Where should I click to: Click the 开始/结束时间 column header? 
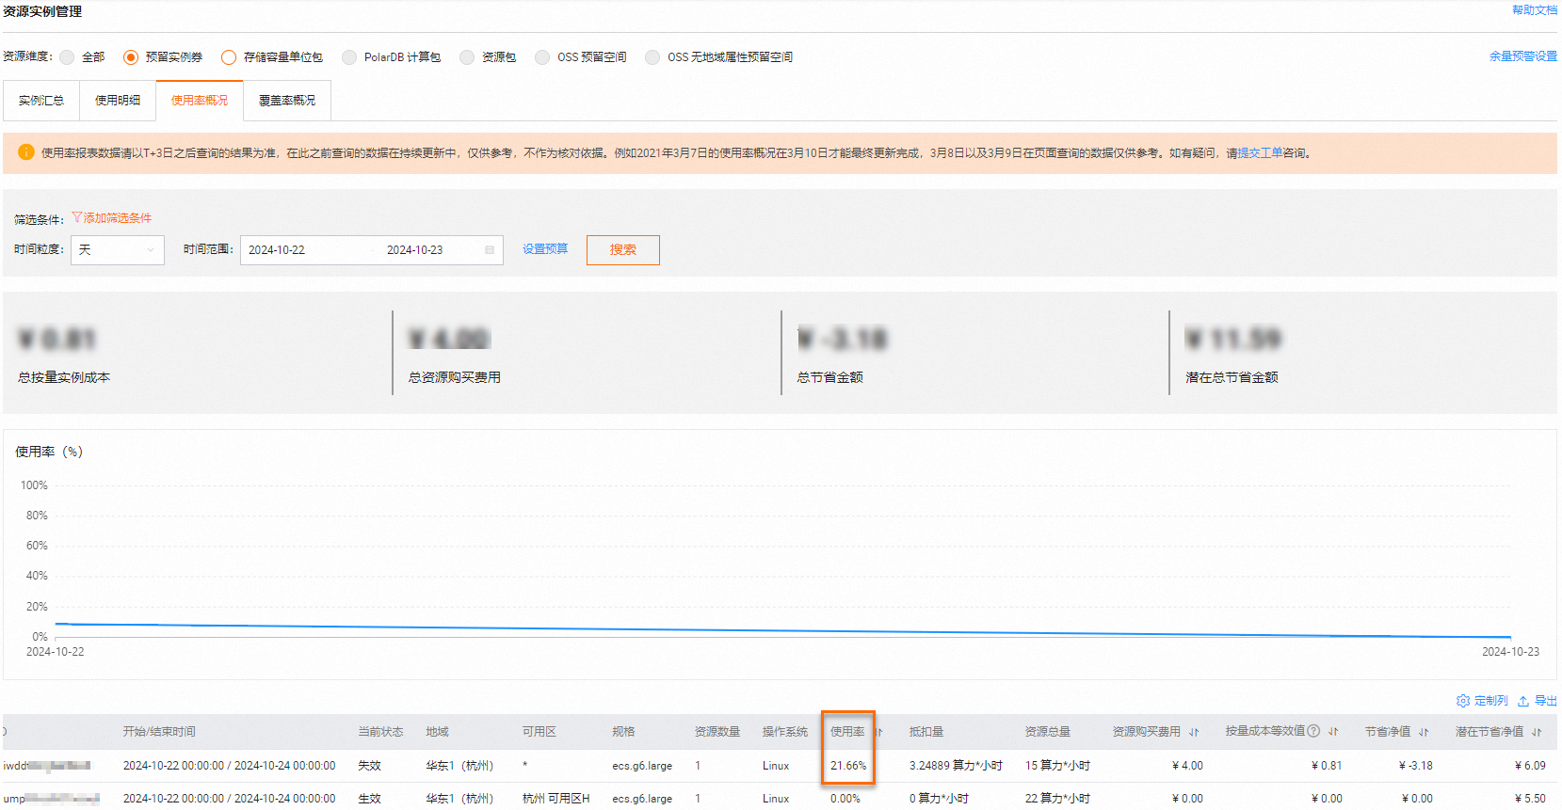click(x=159, y=732)
